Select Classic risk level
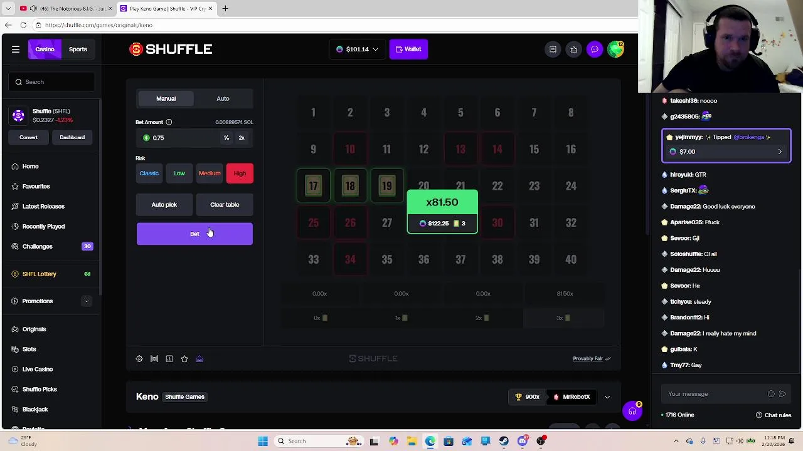Screen dimensions: 803x451 [149, 174]
